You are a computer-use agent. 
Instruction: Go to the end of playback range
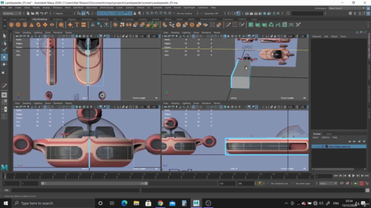point(367,176)
